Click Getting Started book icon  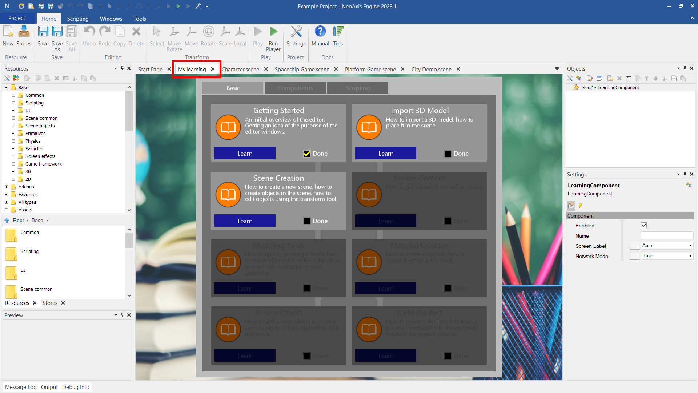pyautogui.click(x=228, y=127)
